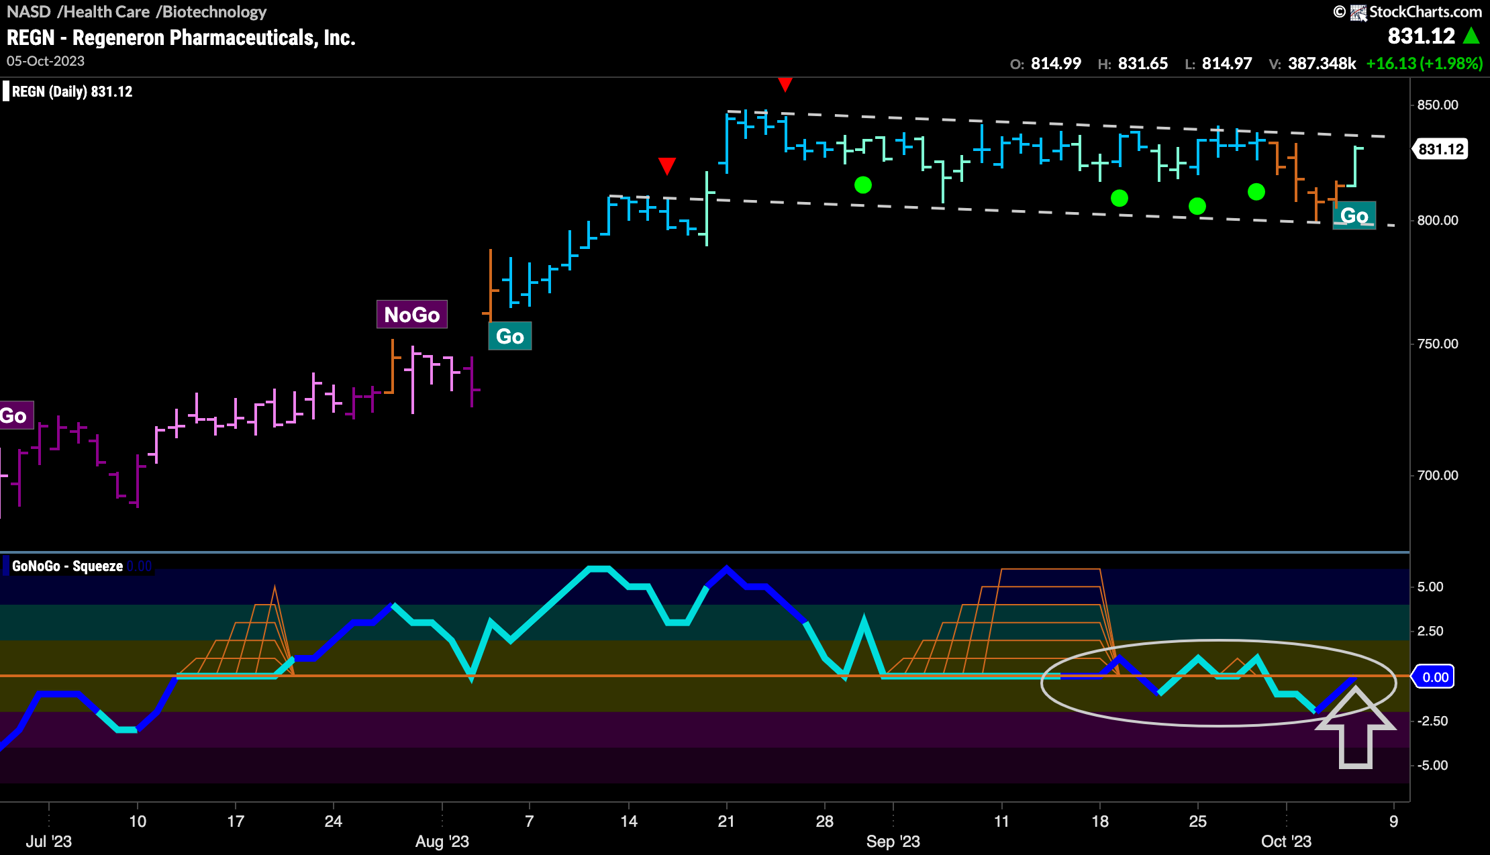The height and width of the screenshot is (855, 1490).
Task: Click the high value 831.65
Action: point(1143,64)
